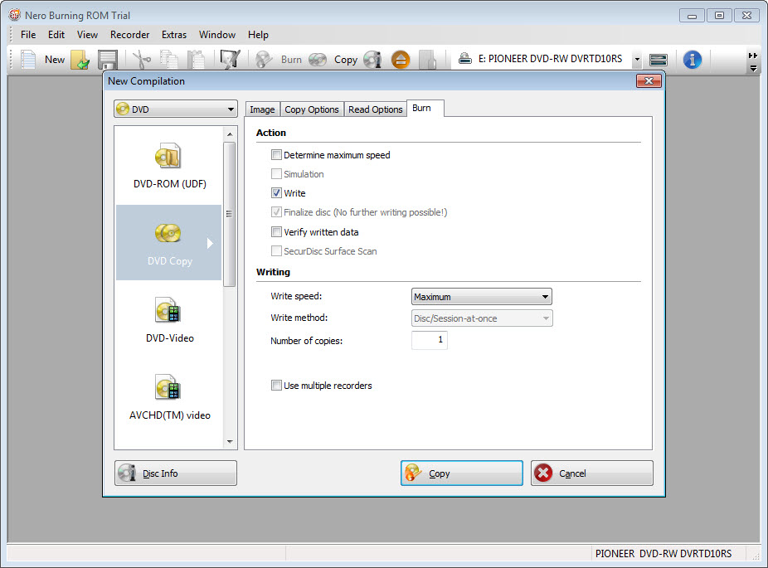Click the New document icon in toolbar
768x568 pixels.
[x=28, y=60]
